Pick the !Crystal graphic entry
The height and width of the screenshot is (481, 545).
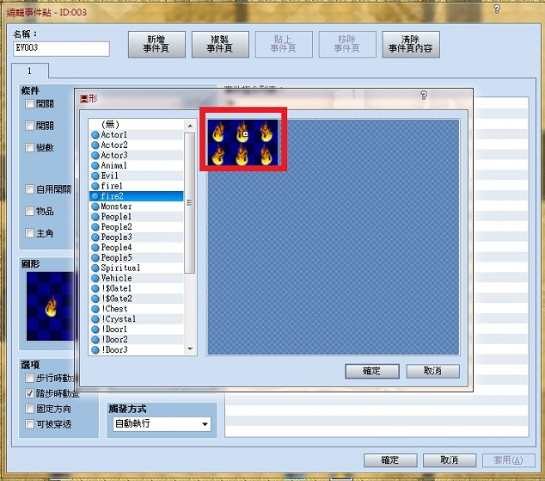(x=136, y=319)
